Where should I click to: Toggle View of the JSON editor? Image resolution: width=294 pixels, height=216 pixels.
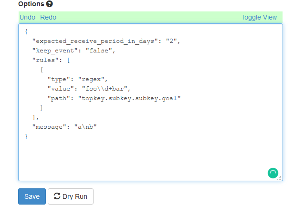click(x=259, y=17)
